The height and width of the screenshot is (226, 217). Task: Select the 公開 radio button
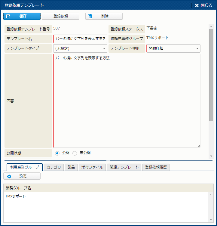tap(57, 153)
